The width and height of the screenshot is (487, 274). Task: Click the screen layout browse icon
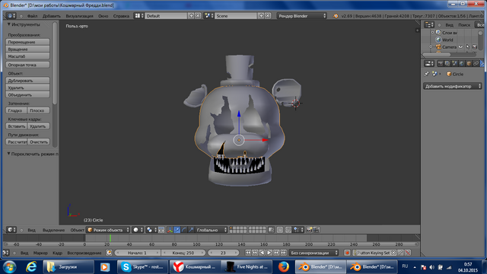138,15
